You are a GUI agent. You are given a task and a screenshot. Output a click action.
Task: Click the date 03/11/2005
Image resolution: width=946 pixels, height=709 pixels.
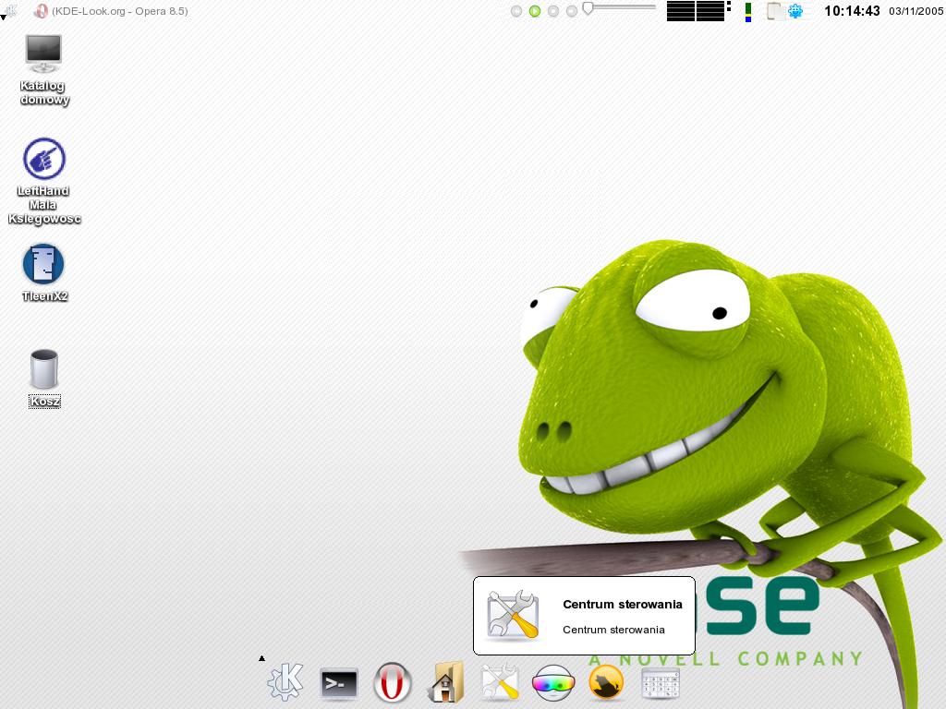tap(916, 11)
